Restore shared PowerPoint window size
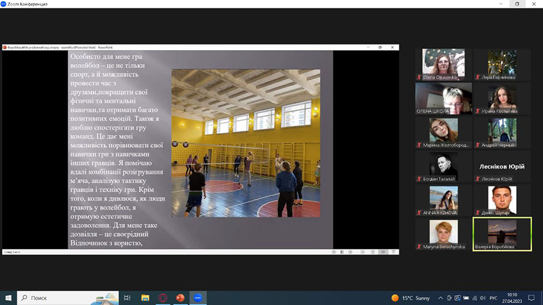Image resolution: width=543 pixels, height=305 pixels. pyautogui.click(x=380, y=48)
